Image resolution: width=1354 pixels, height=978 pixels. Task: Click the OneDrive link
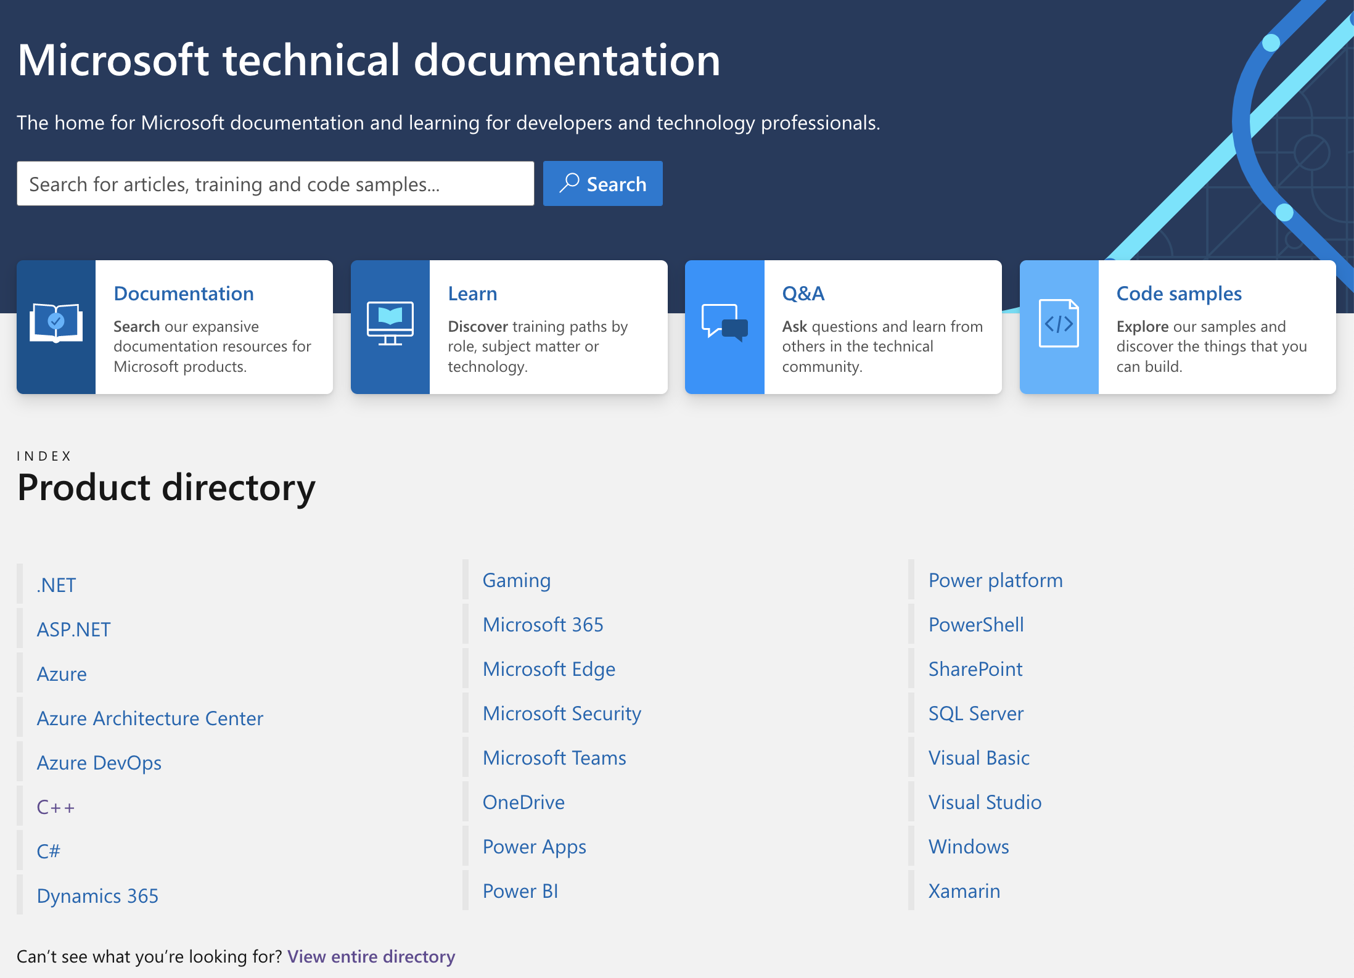pos(523,802)
